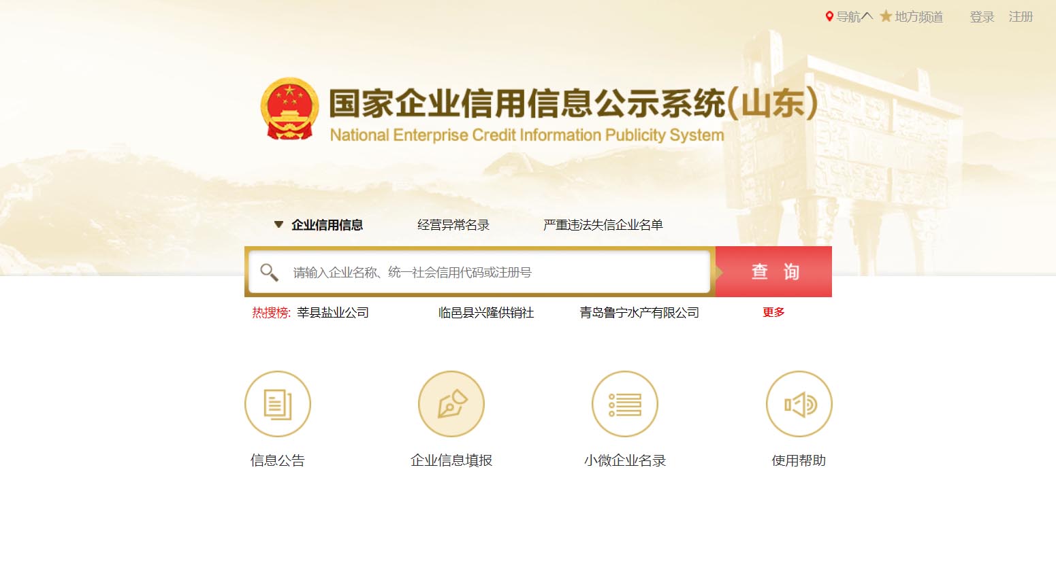Click the 更多 link in hot searches
This screenshot has width=1056, height=576.
773,312
